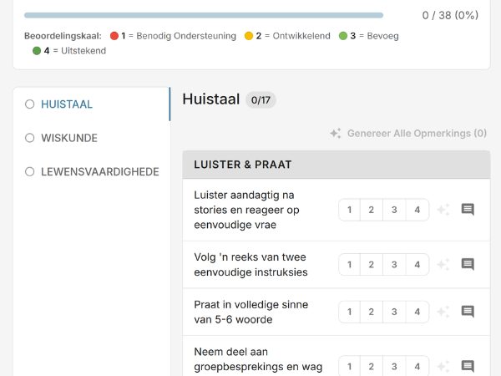This screenshot has width=501, height=376.
Task: Generate AI comment for 'Volg 'n reeks' row
Action: coord(443,264)
